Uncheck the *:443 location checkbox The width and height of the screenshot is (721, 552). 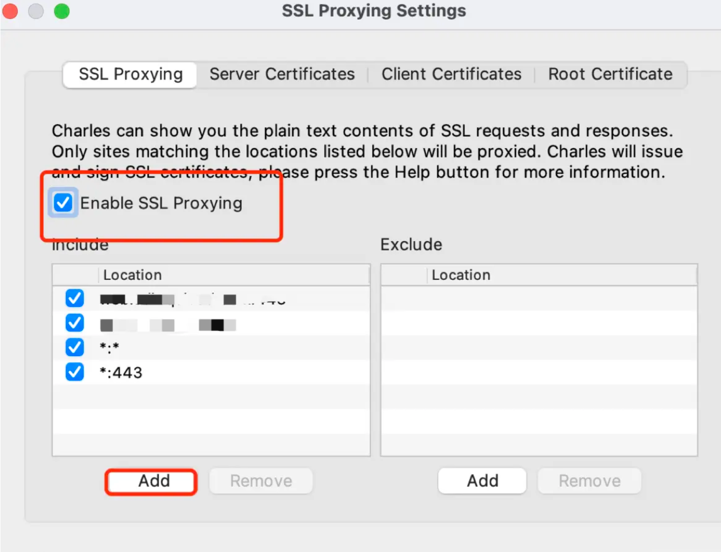pyautogui.click(x=75, y=372)
